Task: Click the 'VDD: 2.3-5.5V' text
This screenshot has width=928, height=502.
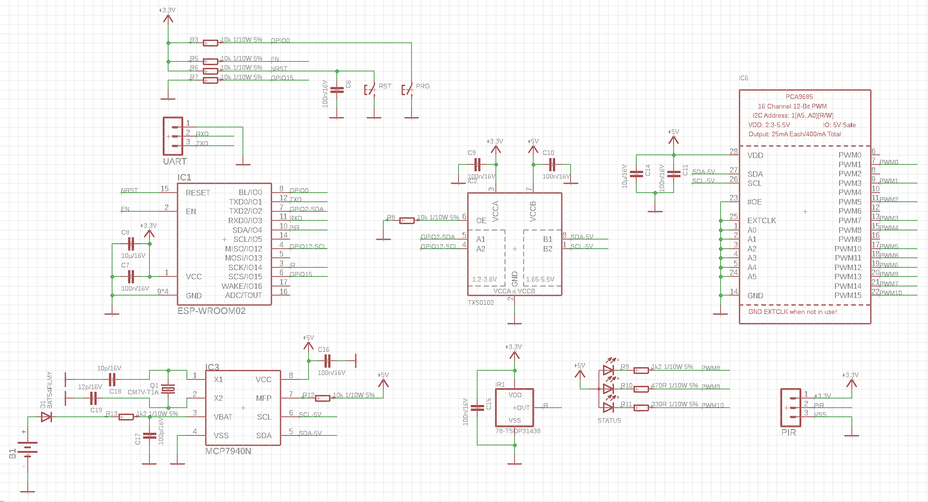Action: pos(769,125)
